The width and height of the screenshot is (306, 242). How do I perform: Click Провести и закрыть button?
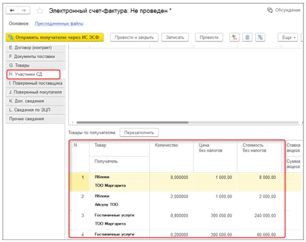pyautogui.click(x=134, y=37)
